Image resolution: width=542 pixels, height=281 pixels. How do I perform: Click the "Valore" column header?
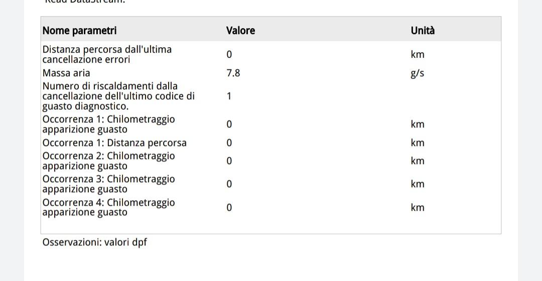click(240, 31)
